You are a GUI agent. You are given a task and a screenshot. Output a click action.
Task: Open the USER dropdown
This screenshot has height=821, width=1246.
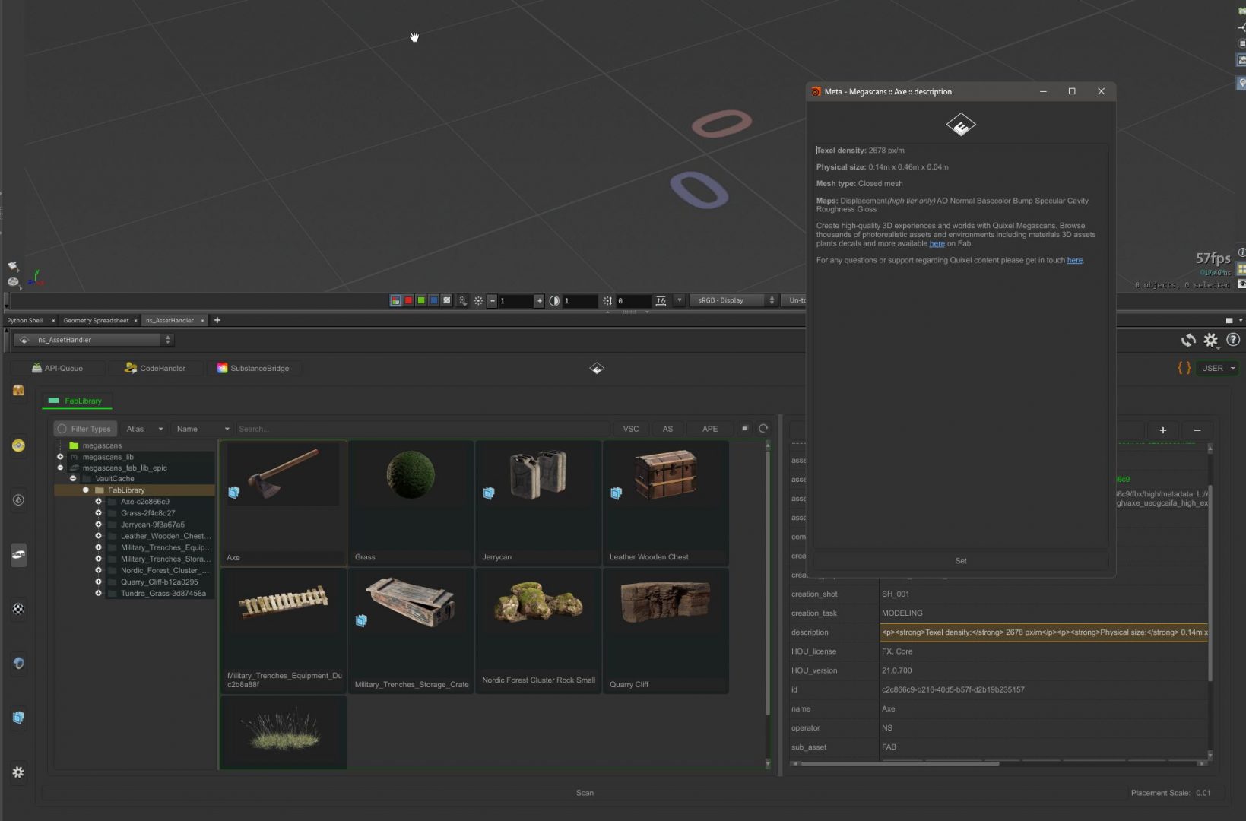pyautogui.click(x=1217, y=368)
